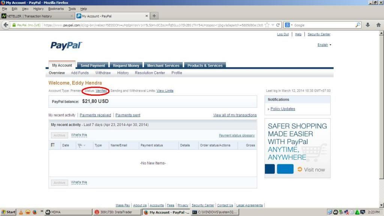Viewport: 384px width, 216px height.
Task: Open the Tools menu
Action: (x=72, y=9)
